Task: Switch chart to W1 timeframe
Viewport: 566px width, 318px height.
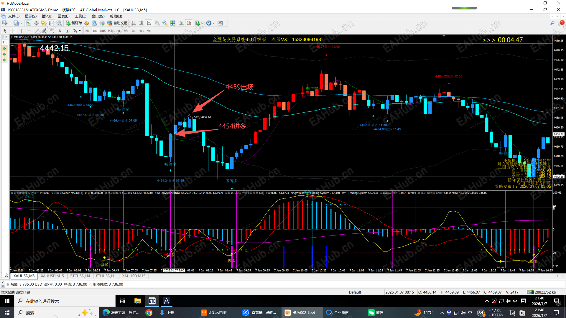Action: point(141,31)
